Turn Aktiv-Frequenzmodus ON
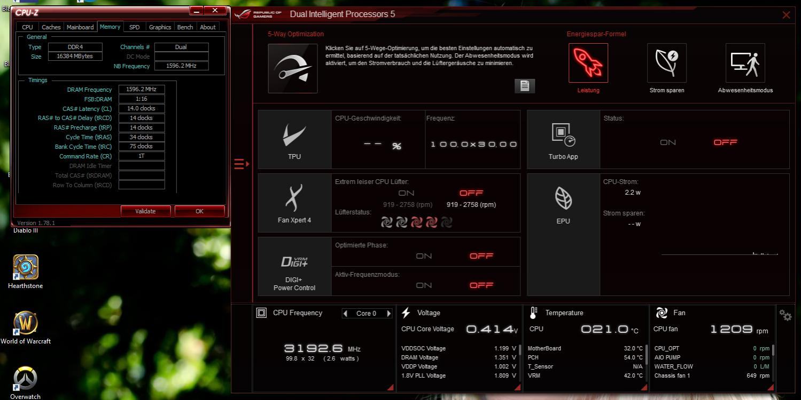The image size is (801, 400). tap(424, 285)
